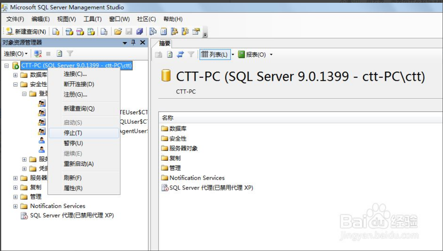443x251 pixels.
Task: Click the New Query toolbar button
Action: pos(26,32)
